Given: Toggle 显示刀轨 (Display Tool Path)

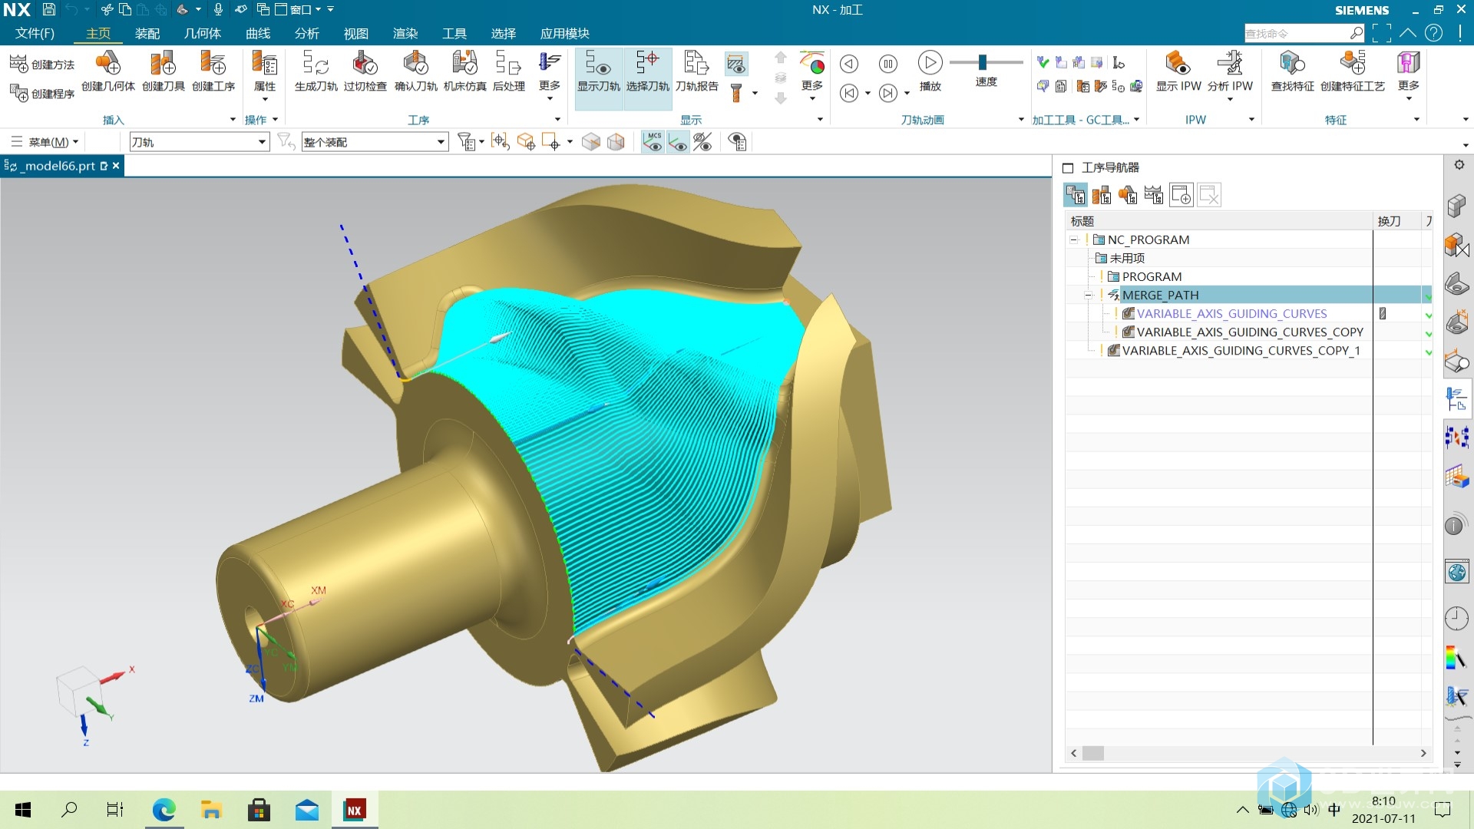Looking at the screenshot, I should pos(599,78).
